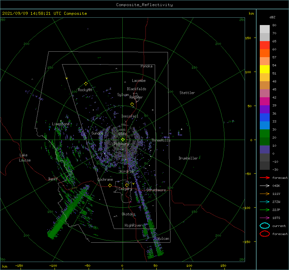The width and height of the screenshot is (289, 270).
Task: Click the Airdrie town label
Action: pos(127,171)
